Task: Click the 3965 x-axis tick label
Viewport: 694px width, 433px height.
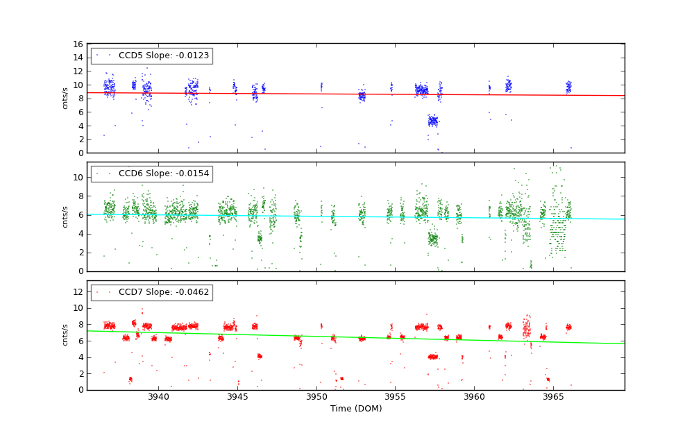Action: coord(553,397)
